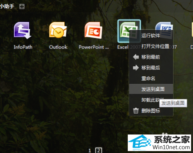Click the trash can icon beside 删除图标
The height and width of the screenshot is (153, 193).
click(136, 111)
